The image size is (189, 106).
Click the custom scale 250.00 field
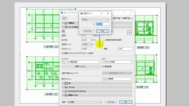(x=102, y=24)
